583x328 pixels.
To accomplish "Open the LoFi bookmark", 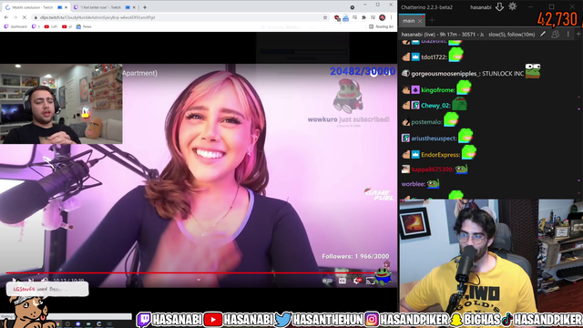I will pos(51,26).
